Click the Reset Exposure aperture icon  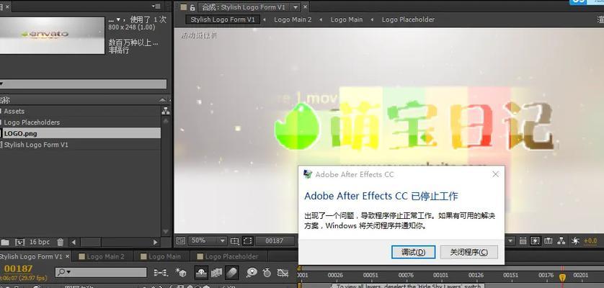[x=575, y=241]
